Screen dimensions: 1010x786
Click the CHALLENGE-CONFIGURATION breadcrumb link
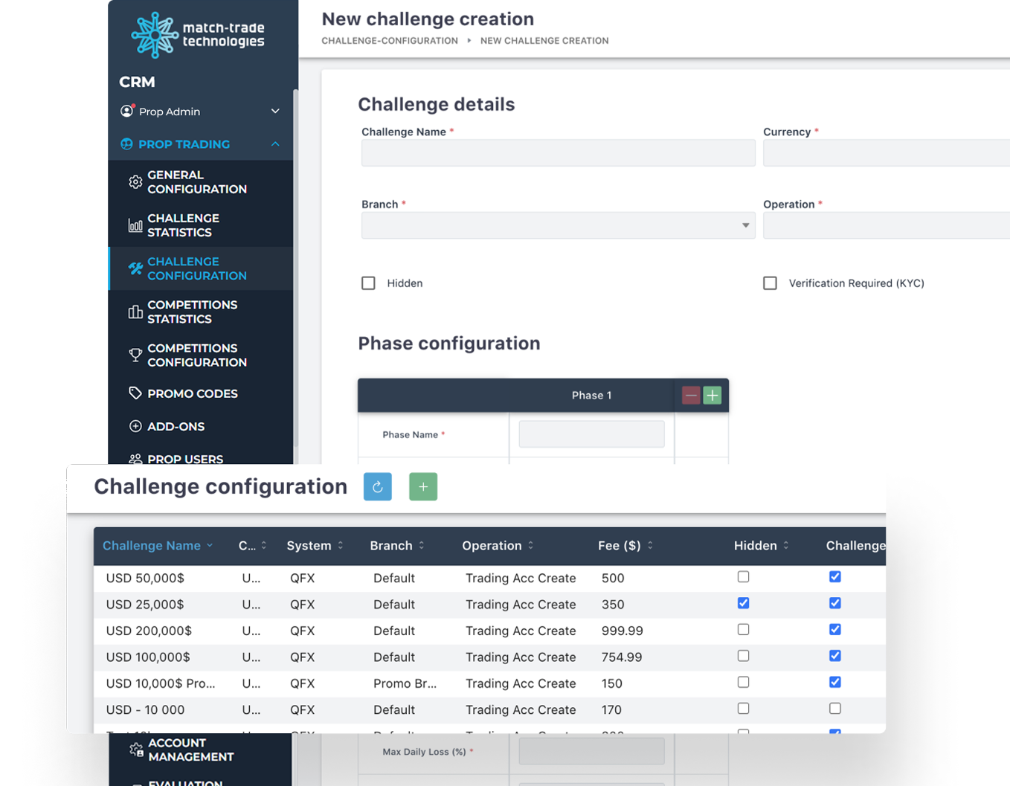tap(389, 41)
